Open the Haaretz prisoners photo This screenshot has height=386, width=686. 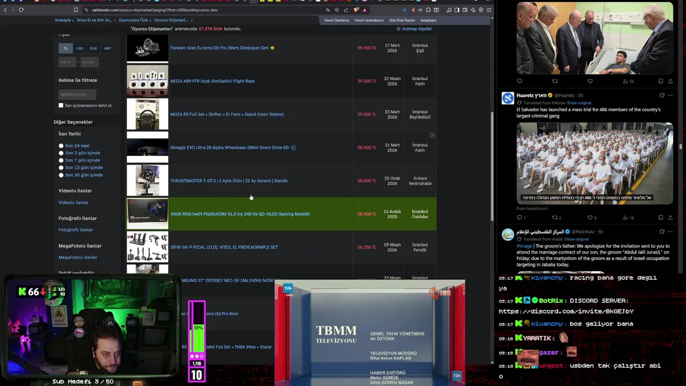[594, 163]
